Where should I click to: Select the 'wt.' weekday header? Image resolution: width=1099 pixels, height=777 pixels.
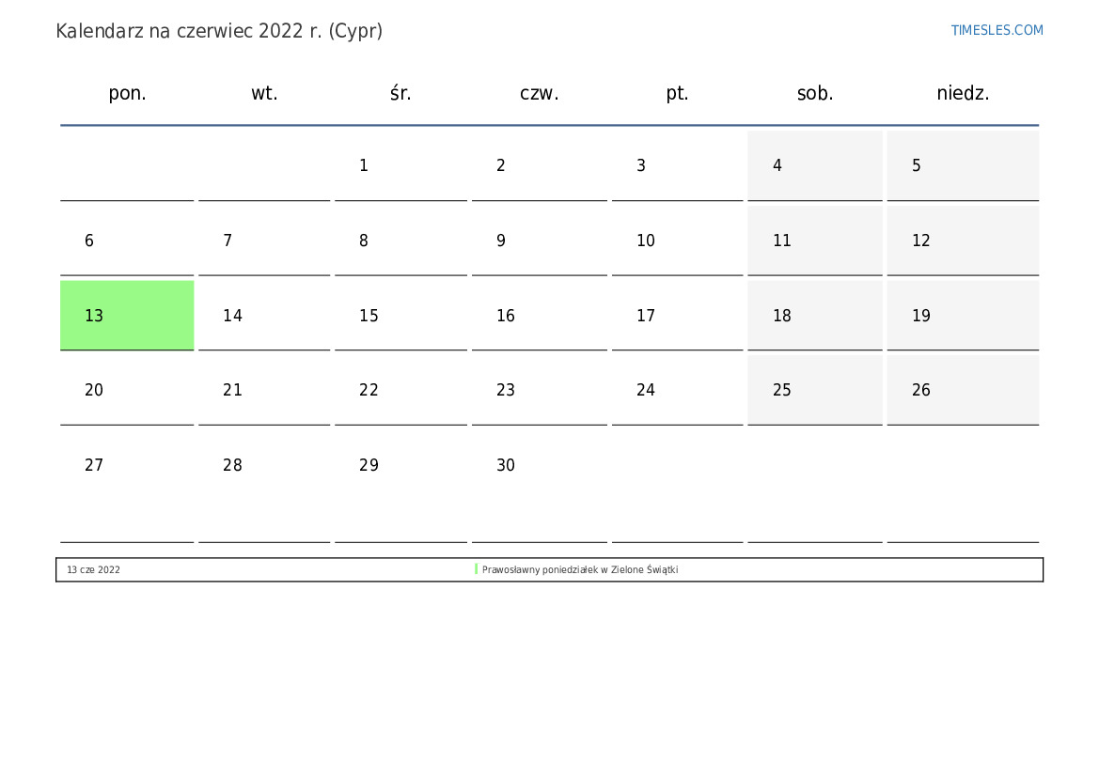[x=264, y=93]
